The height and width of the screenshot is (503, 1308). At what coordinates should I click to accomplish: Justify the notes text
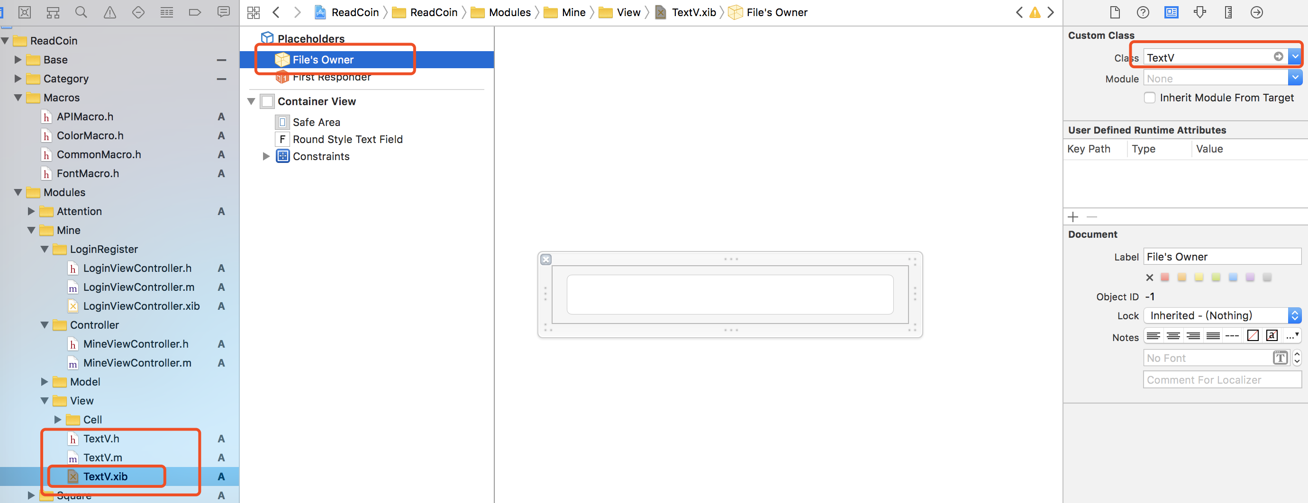1213,336
